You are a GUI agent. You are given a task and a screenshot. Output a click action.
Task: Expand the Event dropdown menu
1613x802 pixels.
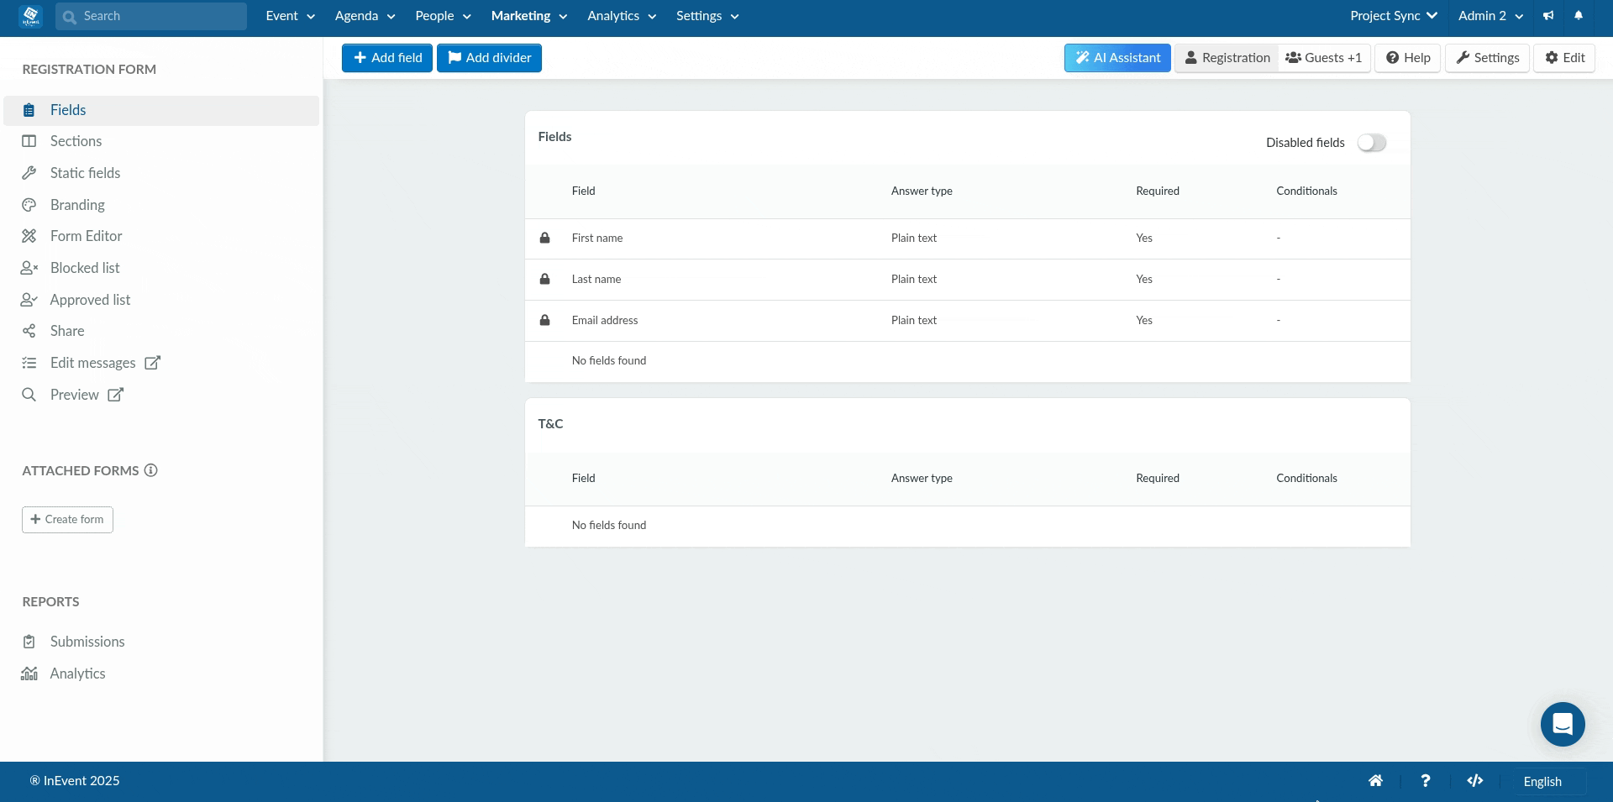pos(291,16)
